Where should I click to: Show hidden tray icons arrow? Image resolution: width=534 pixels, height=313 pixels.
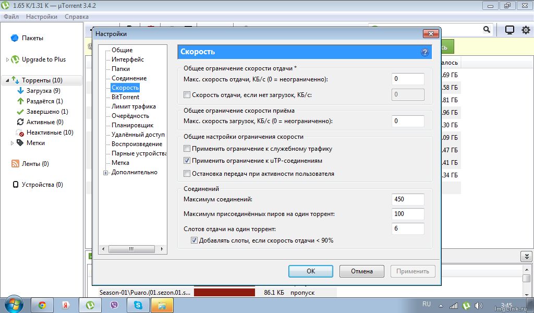(x=441, y=306)
